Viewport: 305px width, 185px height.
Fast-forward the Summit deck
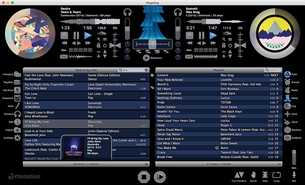tap(213, 43)
